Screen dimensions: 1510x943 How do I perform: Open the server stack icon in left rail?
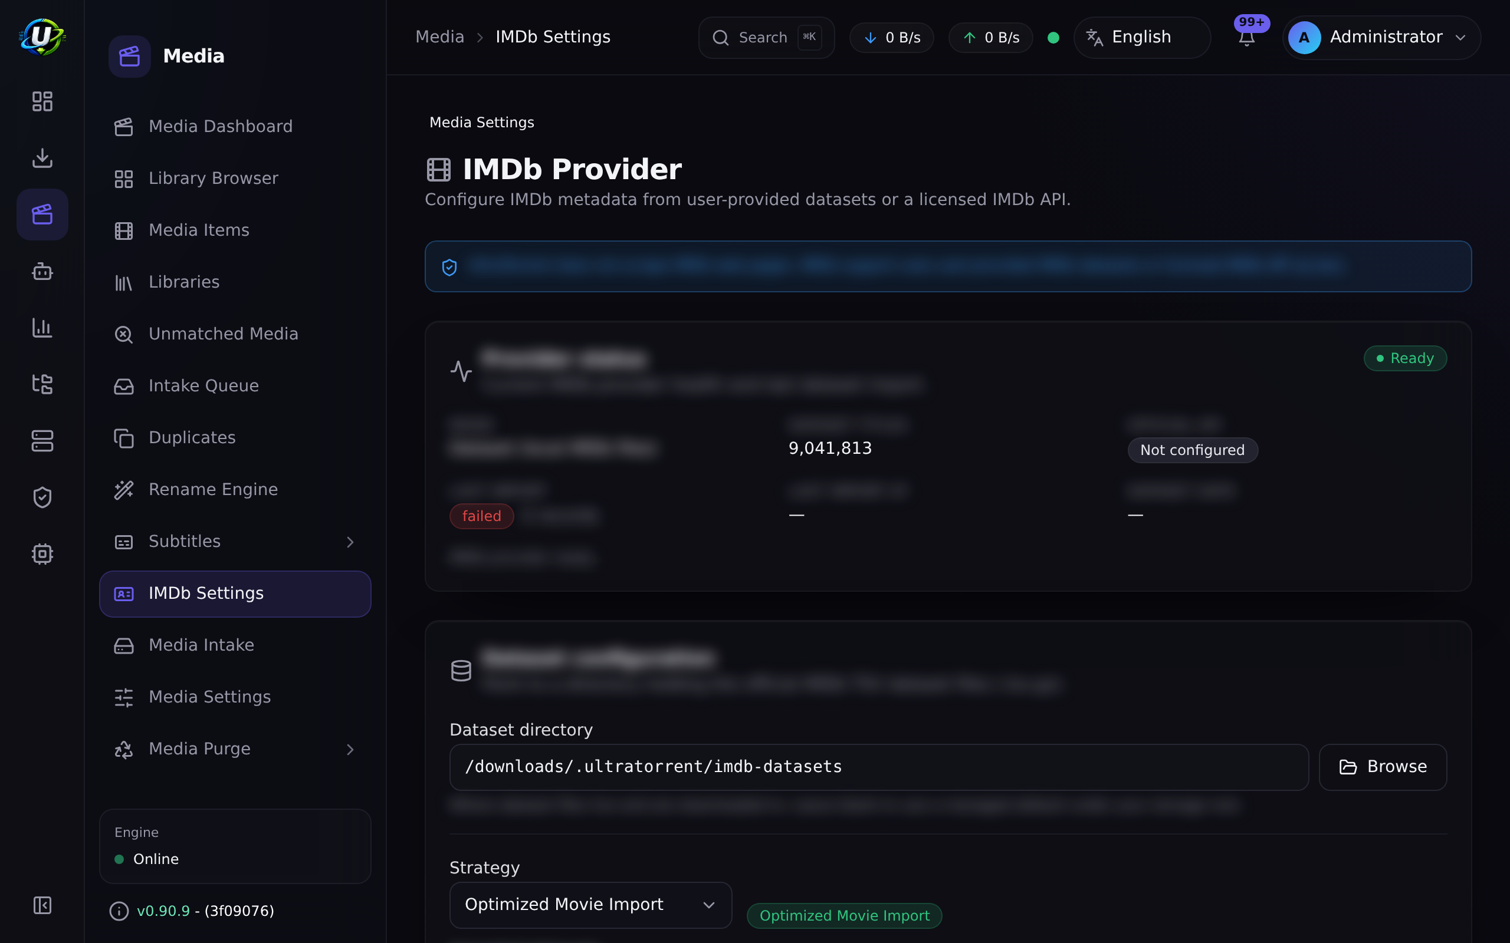click(x=42, y=441)
